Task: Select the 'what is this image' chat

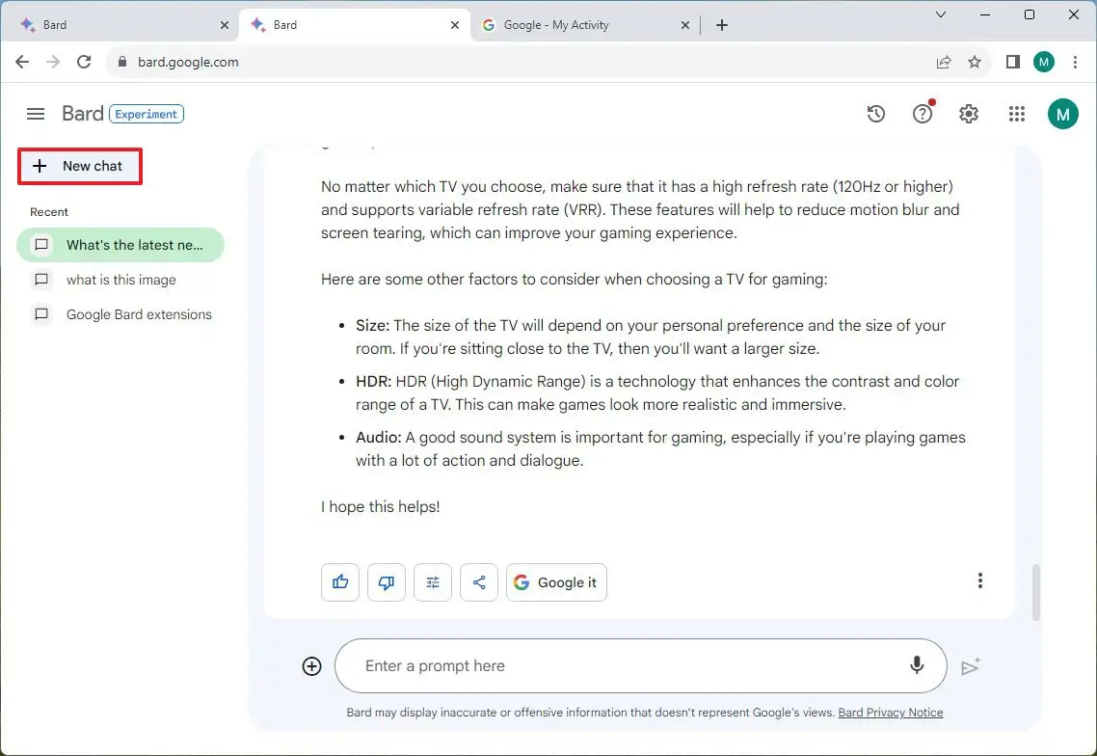Action: tap(120, 280)
